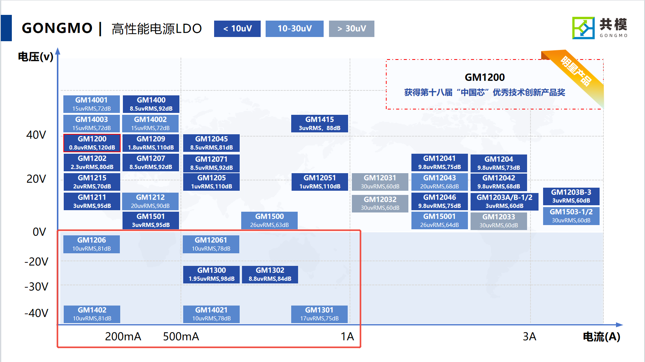Select the GM1206 10uvRMS,81dB box
The width and height of the screenshot is (645, 362).
(92, 244)
